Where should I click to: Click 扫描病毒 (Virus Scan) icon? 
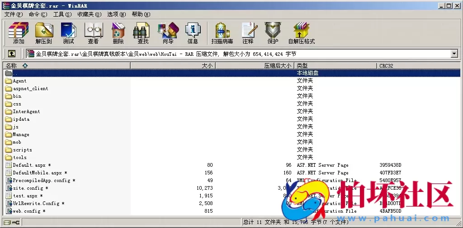(x=222, y=32)
